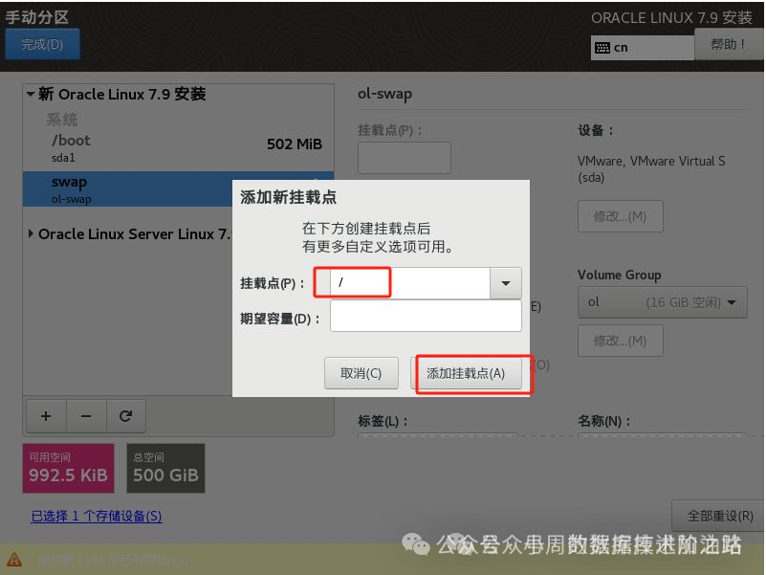Click the 完成(D) done button

click(x=42, y=44)
